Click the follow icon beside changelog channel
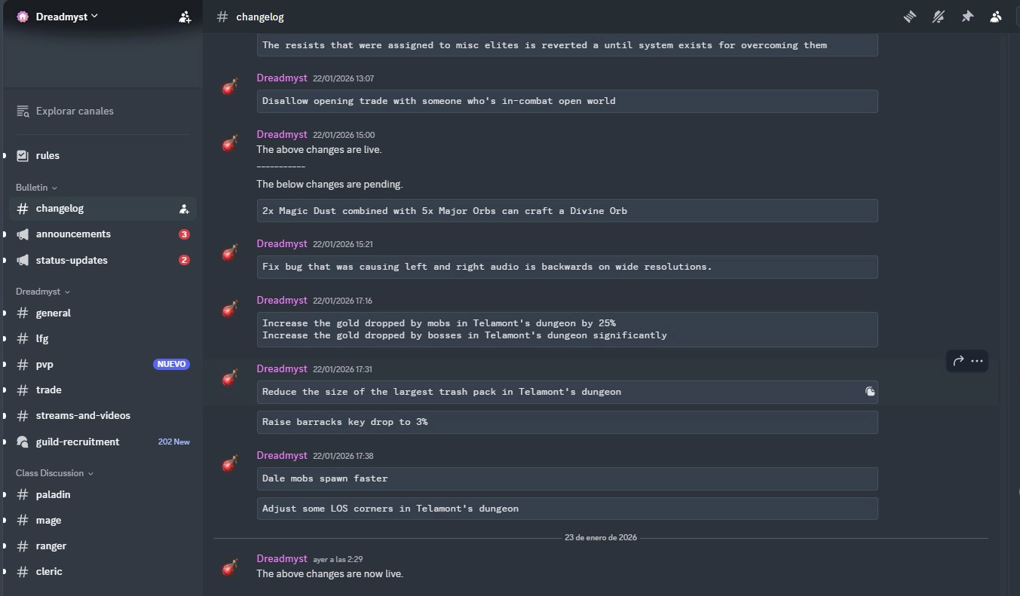The width and height of the screenshot is (1020, 596). coord(185,209)
